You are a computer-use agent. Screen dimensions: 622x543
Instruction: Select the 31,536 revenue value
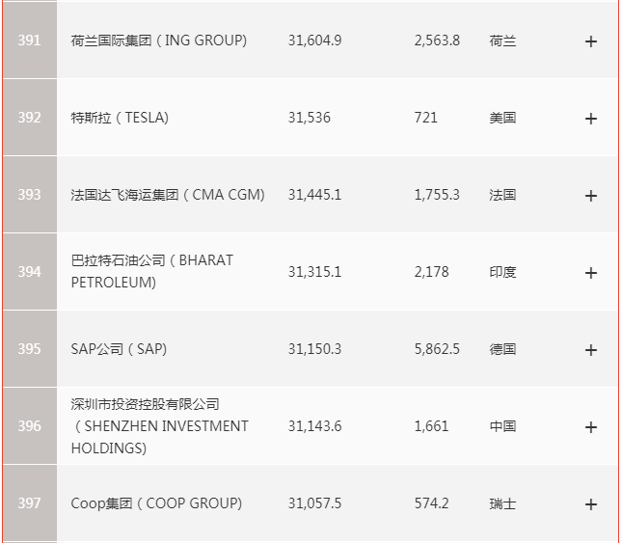(x=309, y=118)
